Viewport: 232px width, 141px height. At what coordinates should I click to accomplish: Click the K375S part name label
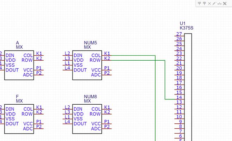click(x=187, y=28)
